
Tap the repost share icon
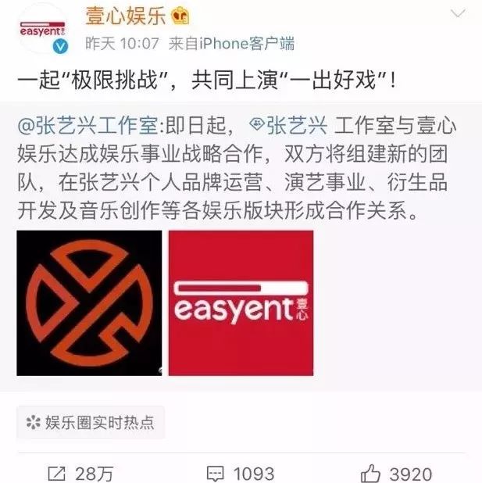[x=57, y=474]
